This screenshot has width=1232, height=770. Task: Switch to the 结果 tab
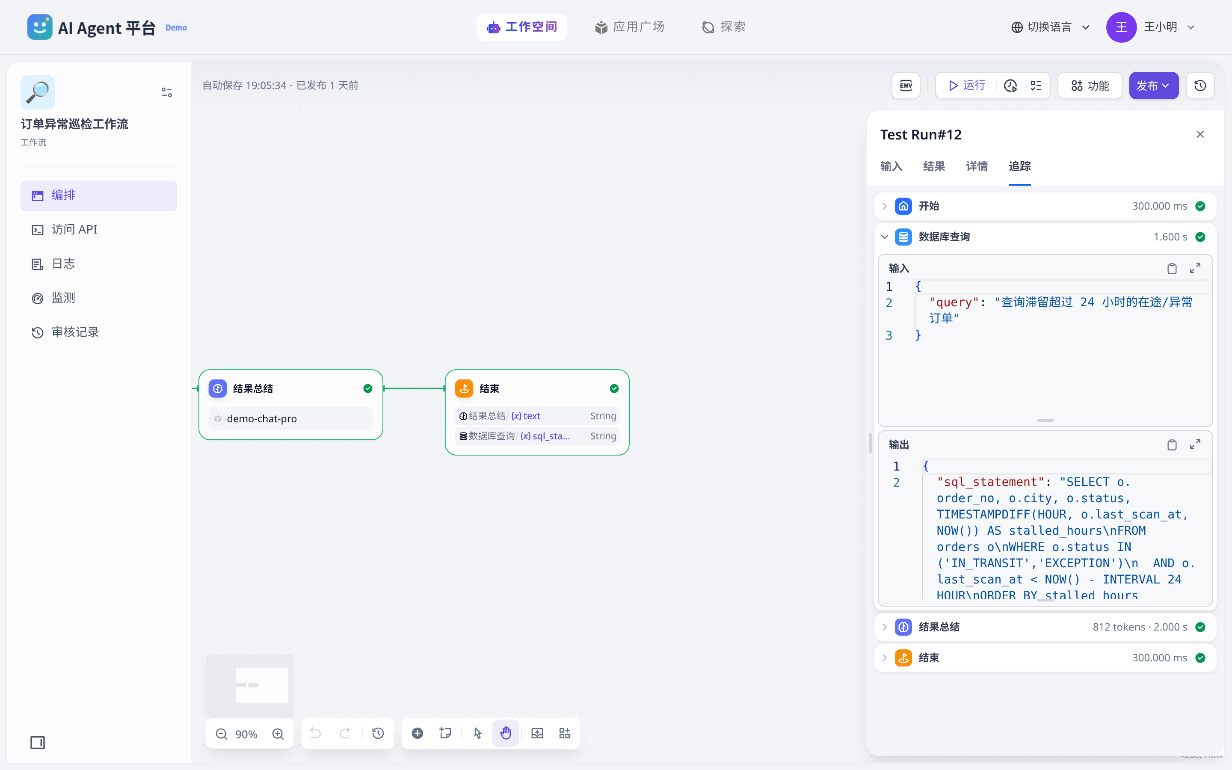point(934,166)
